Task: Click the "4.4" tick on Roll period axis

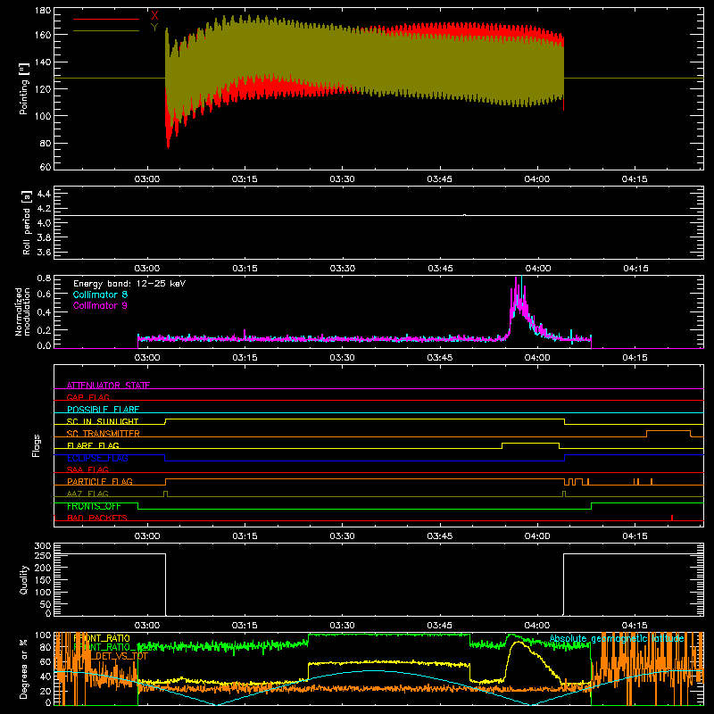Action: tap(44, 194)
